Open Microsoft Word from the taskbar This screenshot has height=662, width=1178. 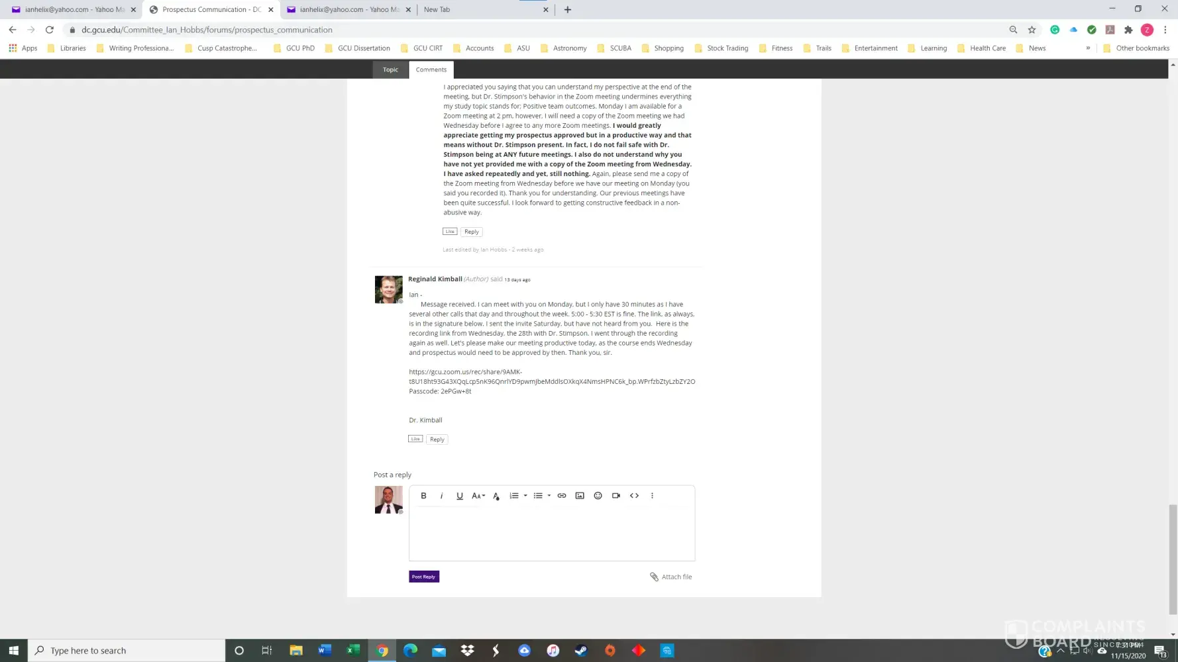pos(324,651)
